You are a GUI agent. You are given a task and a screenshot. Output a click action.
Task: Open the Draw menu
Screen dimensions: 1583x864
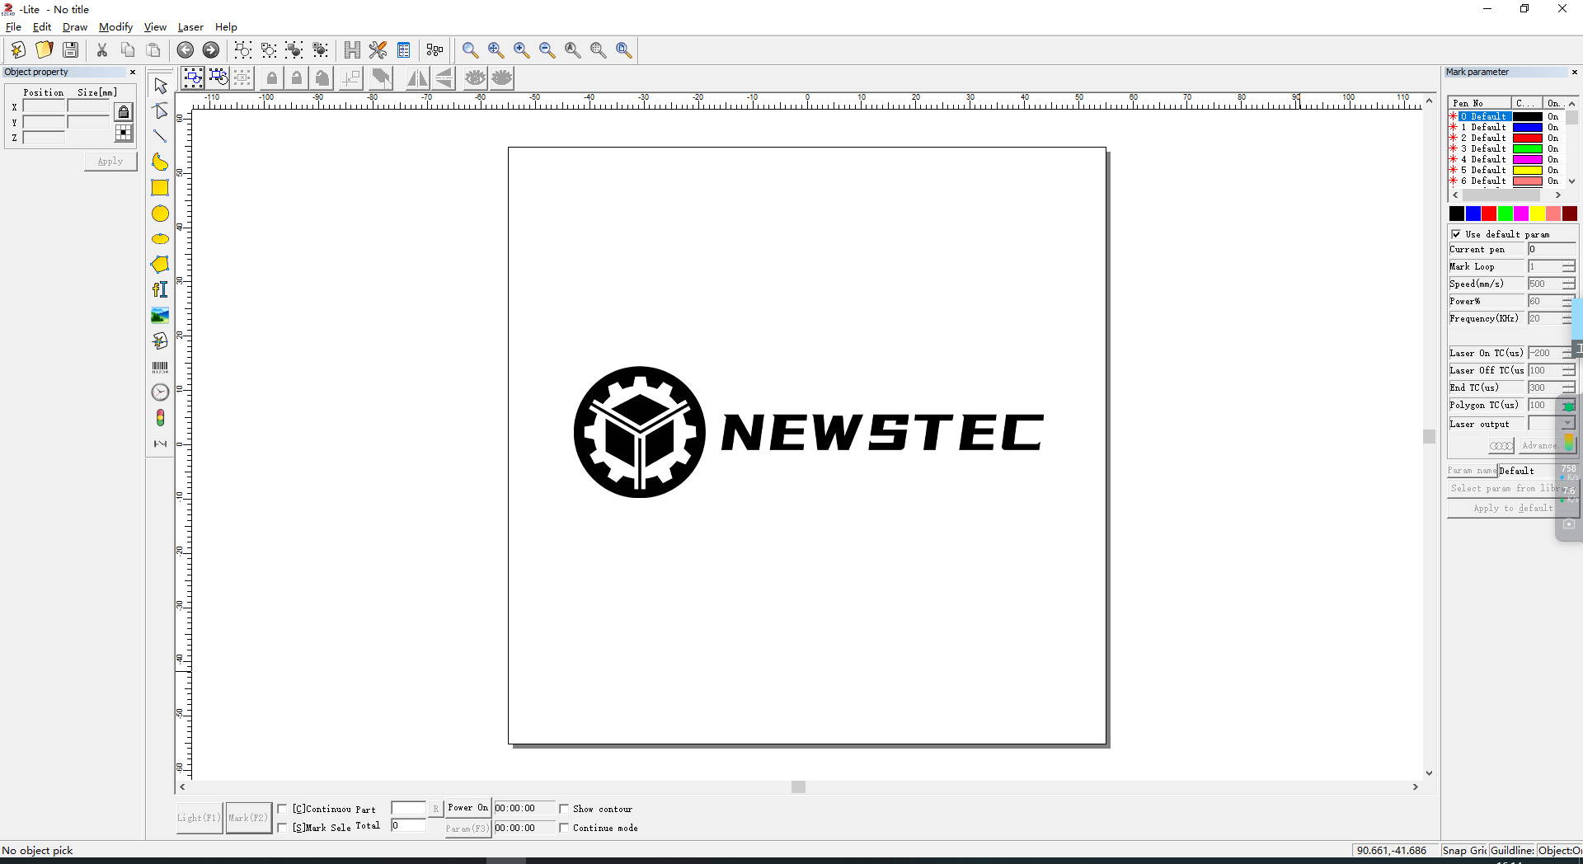click(x=75, y=27)
